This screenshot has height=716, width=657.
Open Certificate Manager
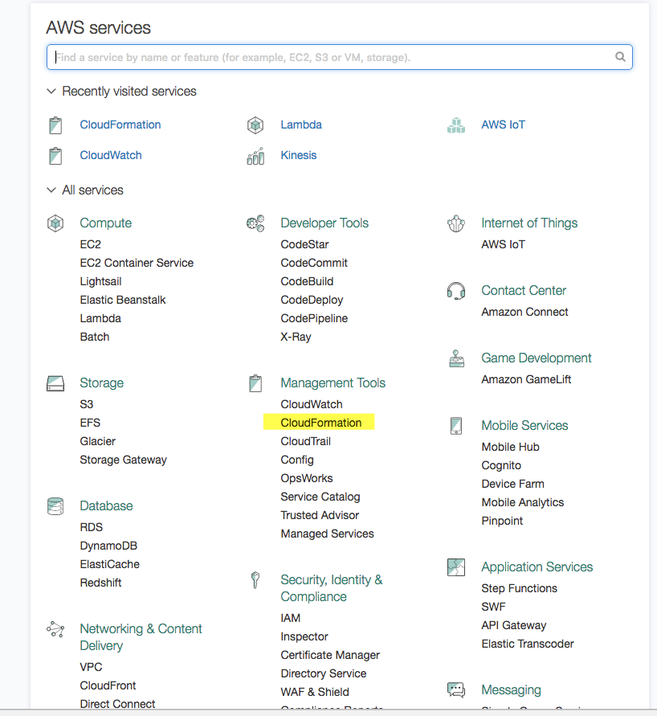click(x=330, y=655)
